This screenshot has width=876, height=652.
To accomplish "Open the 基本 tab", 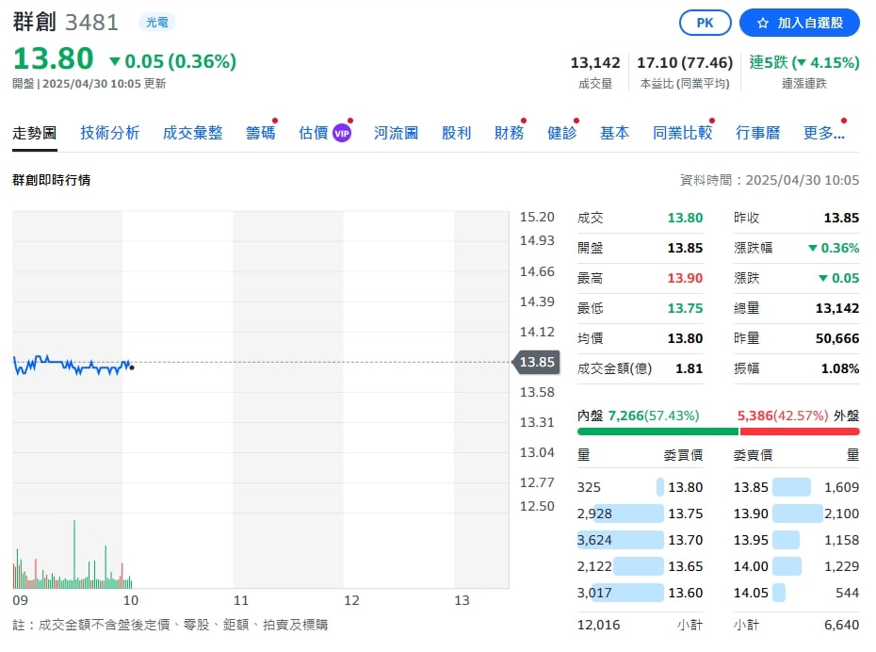I will point(614,133).
